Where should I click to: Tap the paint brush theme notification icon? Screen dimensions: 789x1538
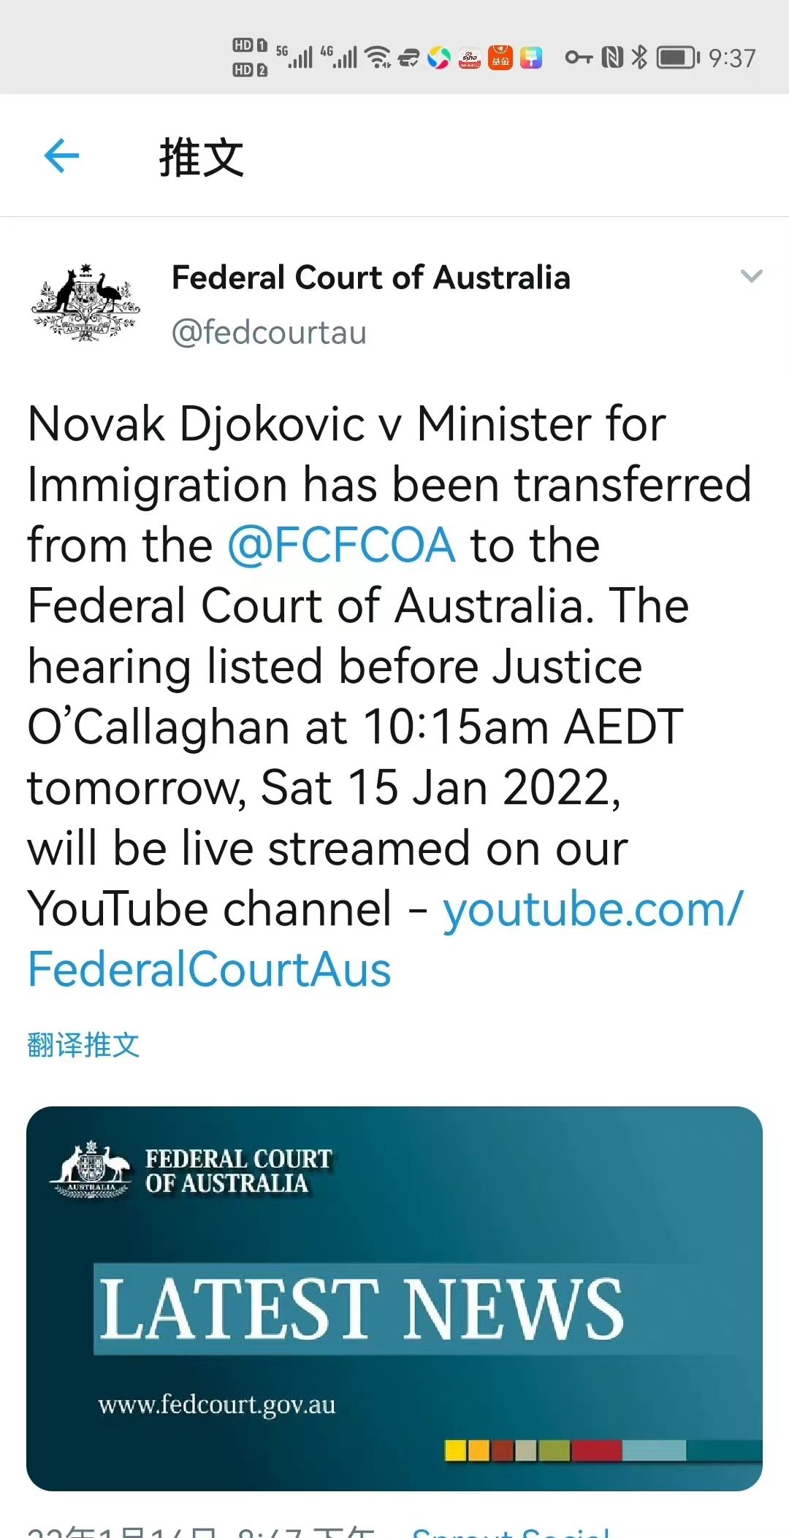532,58
